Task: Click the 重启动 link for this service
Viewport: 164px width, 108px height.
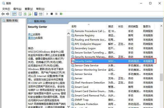Action: tap(32, 38)
